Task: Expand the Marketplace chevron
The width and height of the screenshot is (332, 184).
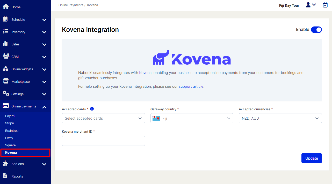Action: tap(44, 82)
